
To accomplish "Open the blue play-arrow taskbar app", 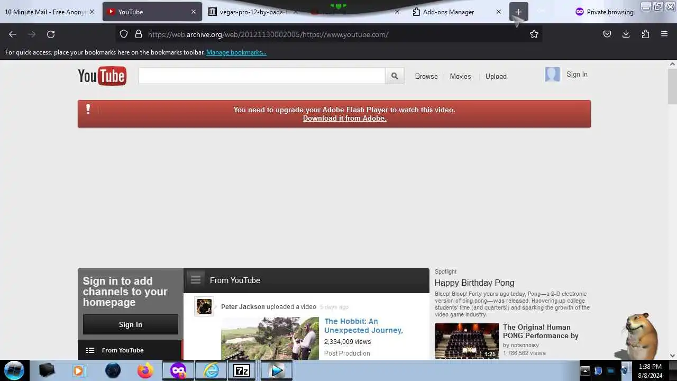I will coord(276,370).
